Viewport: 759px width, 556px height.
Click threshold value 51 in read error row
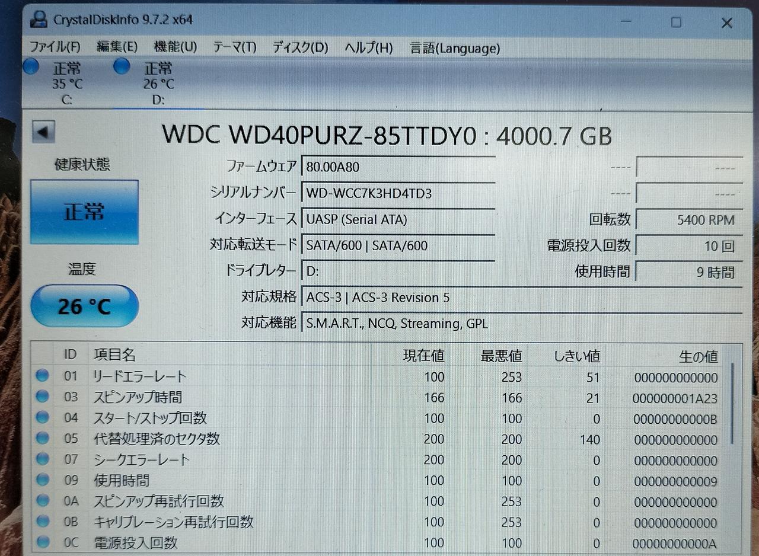(x=593, y=378)
